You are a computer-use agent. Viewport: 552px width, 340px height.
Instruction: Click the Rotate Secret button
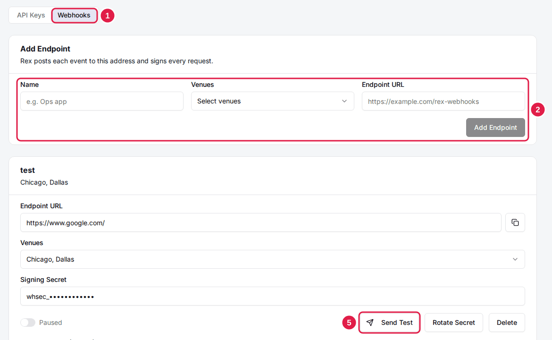click(453, 323)
